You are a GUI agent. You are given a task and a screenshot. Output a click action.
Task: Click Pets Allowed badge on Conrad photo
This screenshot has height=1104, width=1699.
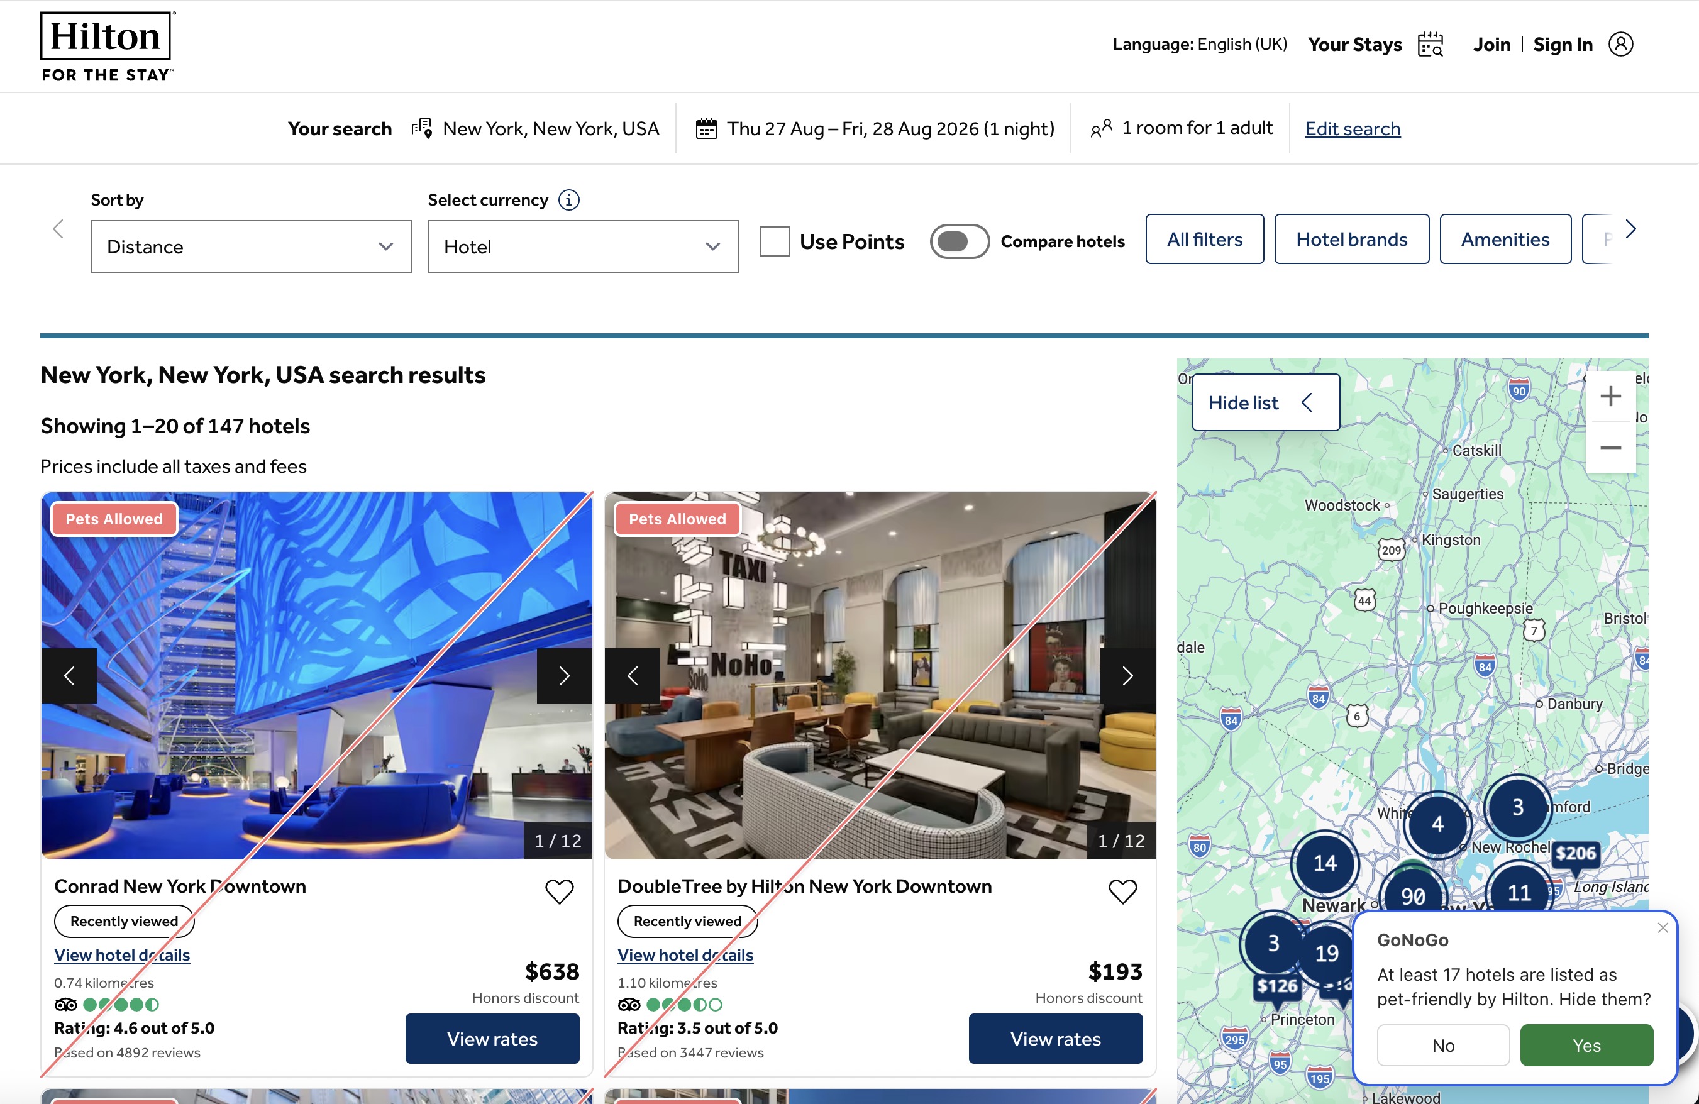point(114,519)
